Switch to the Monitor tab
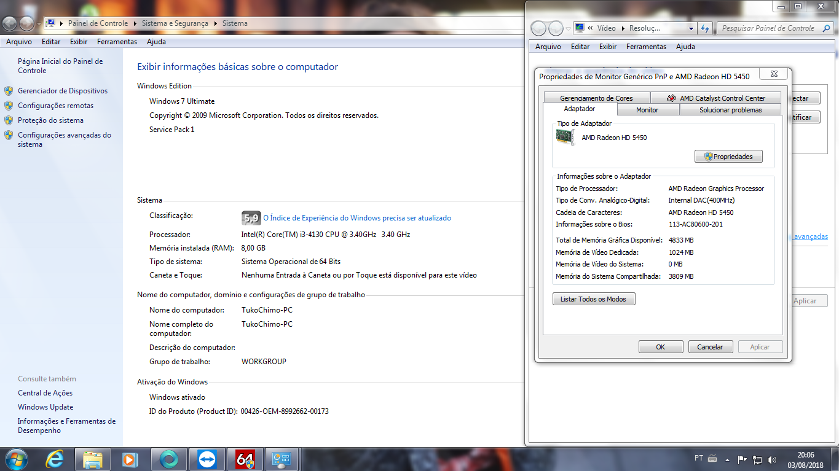 coord(647,110)
